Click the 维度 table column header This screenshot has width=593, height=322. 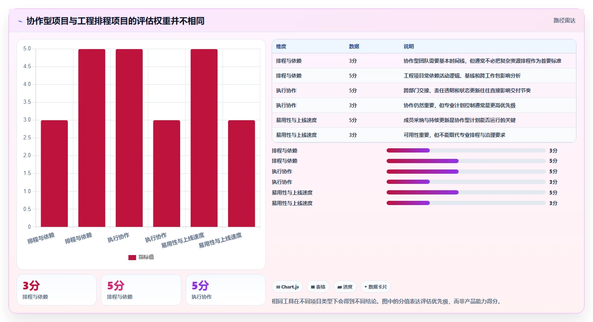281,47
